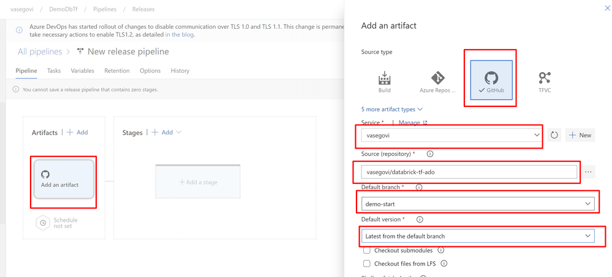Click vasegovi breadcrumb

tap(23, 9)
